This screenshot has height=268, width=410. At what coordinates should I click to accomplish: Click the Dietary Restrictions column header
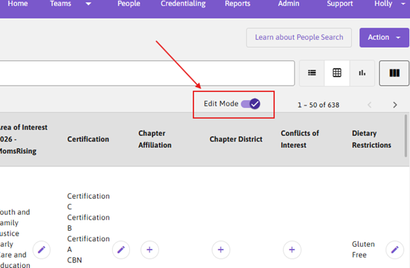click(371, 140)
